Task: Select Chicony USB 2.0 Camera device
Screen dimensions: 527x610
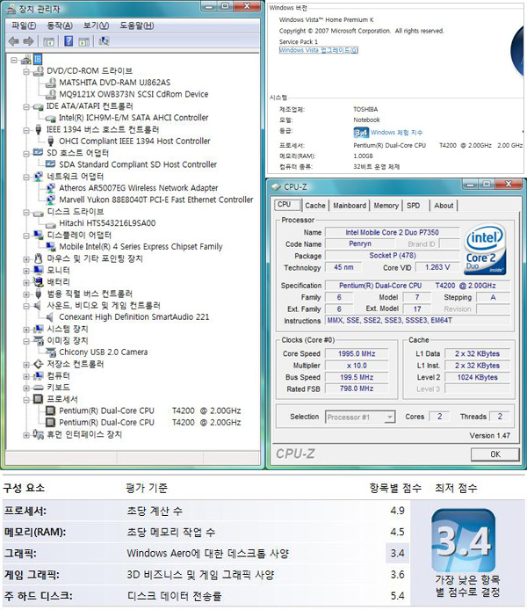Action: (104, 352)
